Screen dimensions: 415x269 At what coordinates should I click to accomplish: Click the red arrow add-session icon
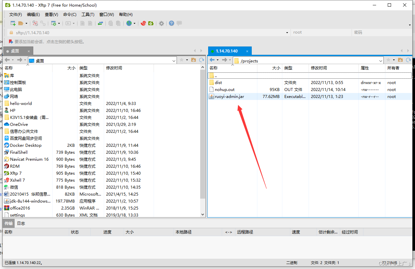coord(11,42)
